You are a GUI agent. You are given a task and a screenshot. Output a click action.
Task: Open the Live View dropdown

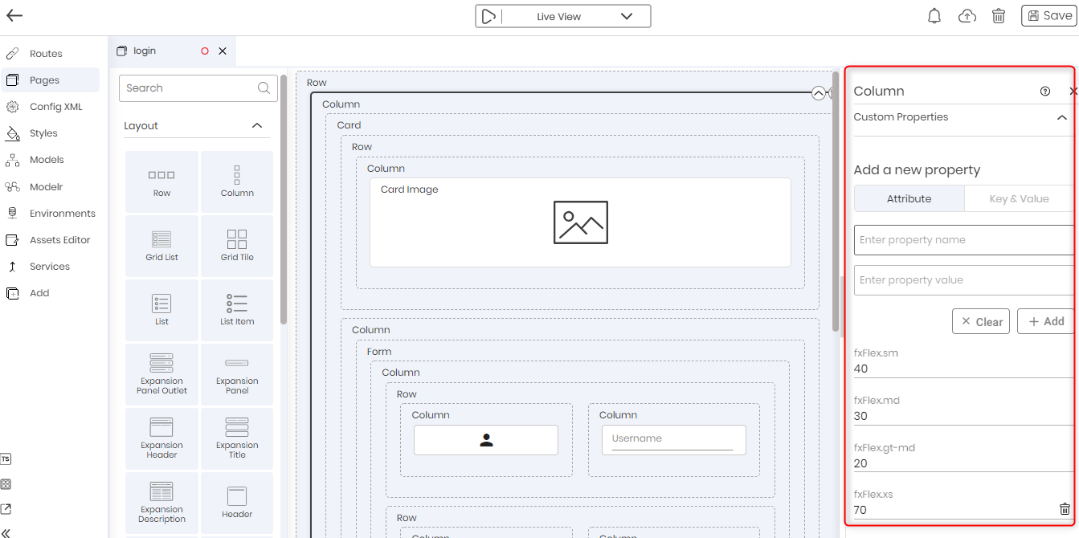(x=627, y=16)
